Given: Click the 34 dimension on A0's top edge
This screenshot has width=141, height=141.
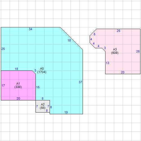Looking at the screenshot, I should point(30,29).
